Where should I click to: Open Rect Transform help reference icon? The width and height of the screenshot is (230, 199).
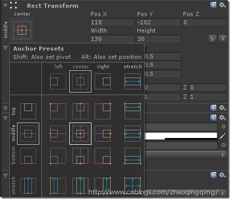[213, 5]
